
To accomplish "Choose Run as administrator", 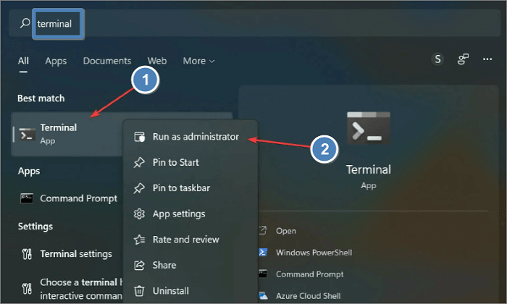I will [x=190, y=137].
